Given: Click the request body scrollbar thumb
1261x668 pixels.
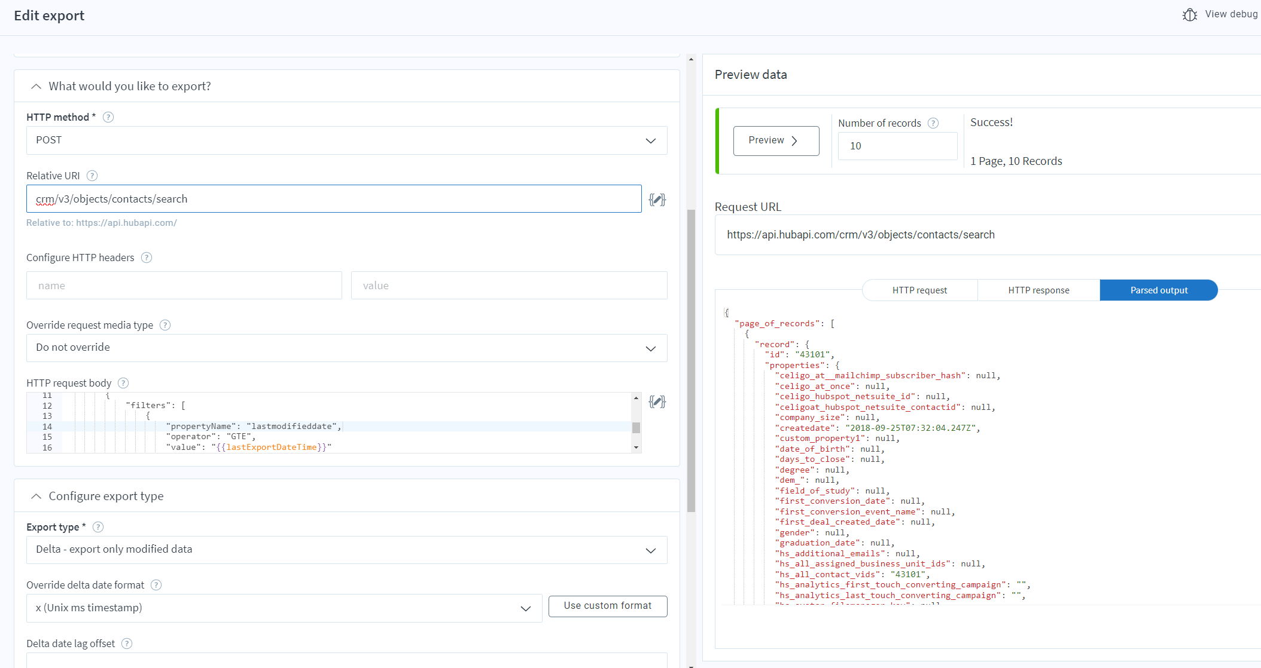Looking at the screenshot, I should [x=636, y=428].
